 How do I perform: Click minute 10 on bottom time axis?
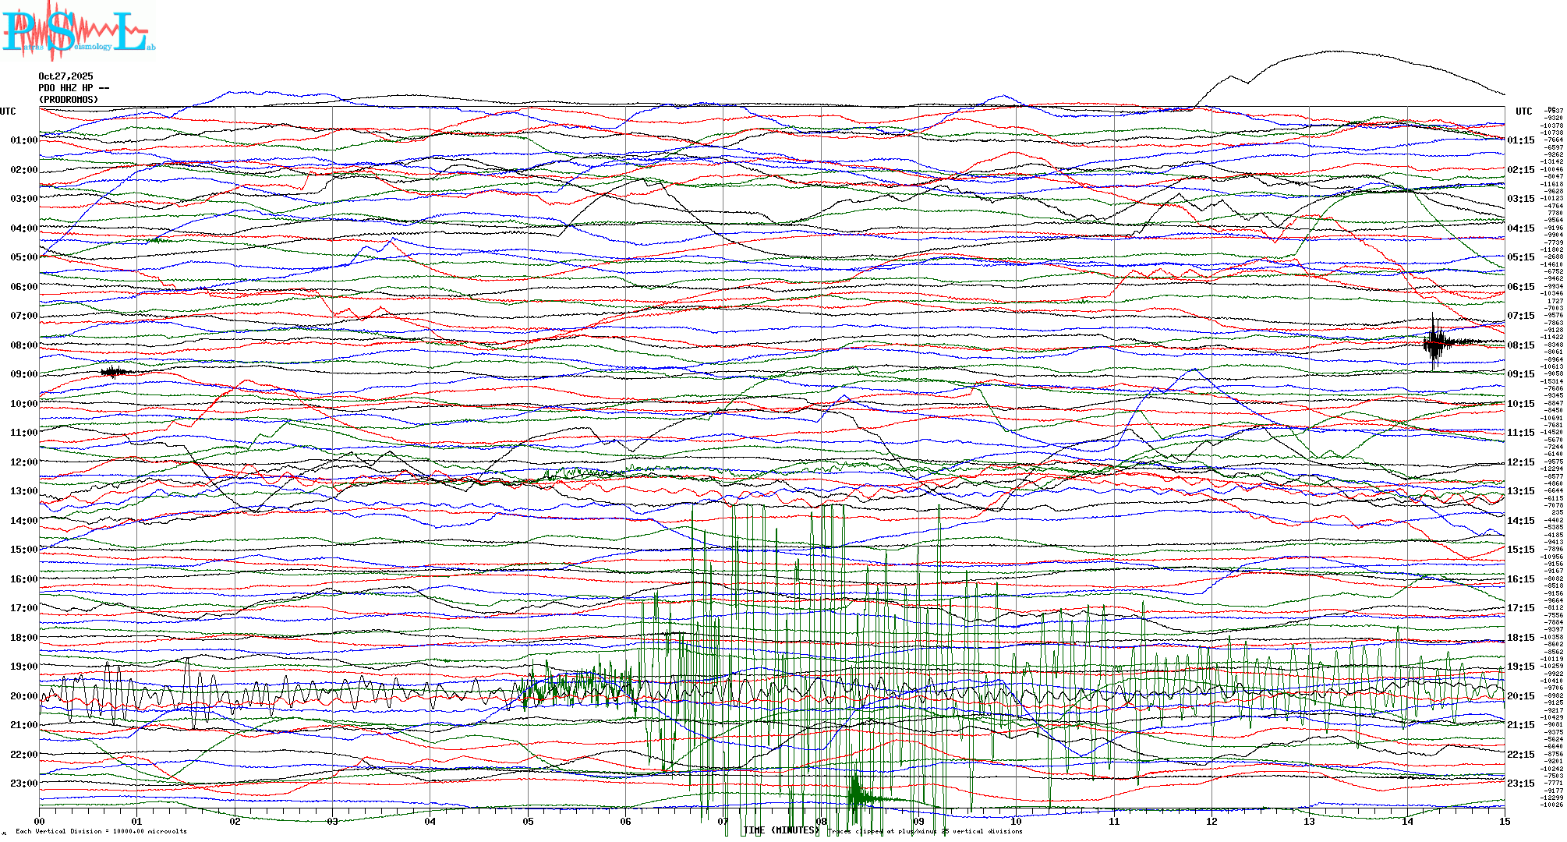1016,821
